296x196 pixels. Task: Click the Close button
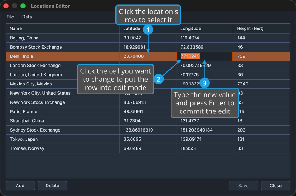276,186
